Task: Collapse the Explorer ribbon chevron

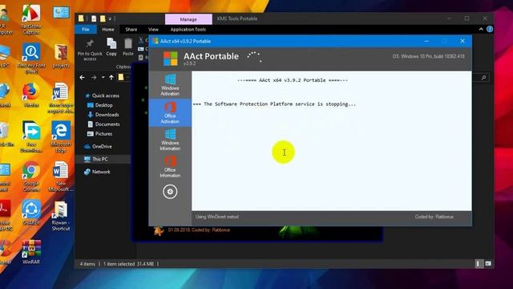Action: click(x=481, y=29)
